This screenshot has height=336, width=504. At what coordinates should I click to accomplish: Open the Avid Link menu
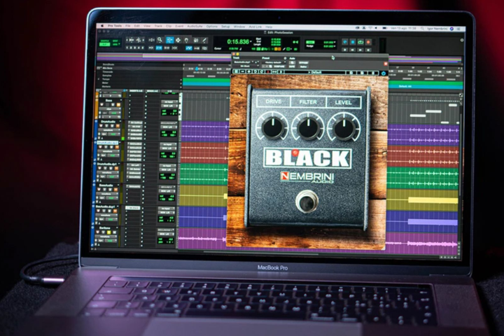click(255, 27)
